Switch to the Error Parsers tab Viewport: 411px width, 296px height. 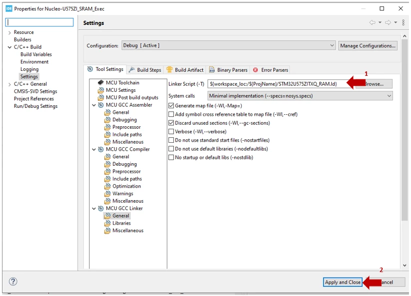coord(270,70)
